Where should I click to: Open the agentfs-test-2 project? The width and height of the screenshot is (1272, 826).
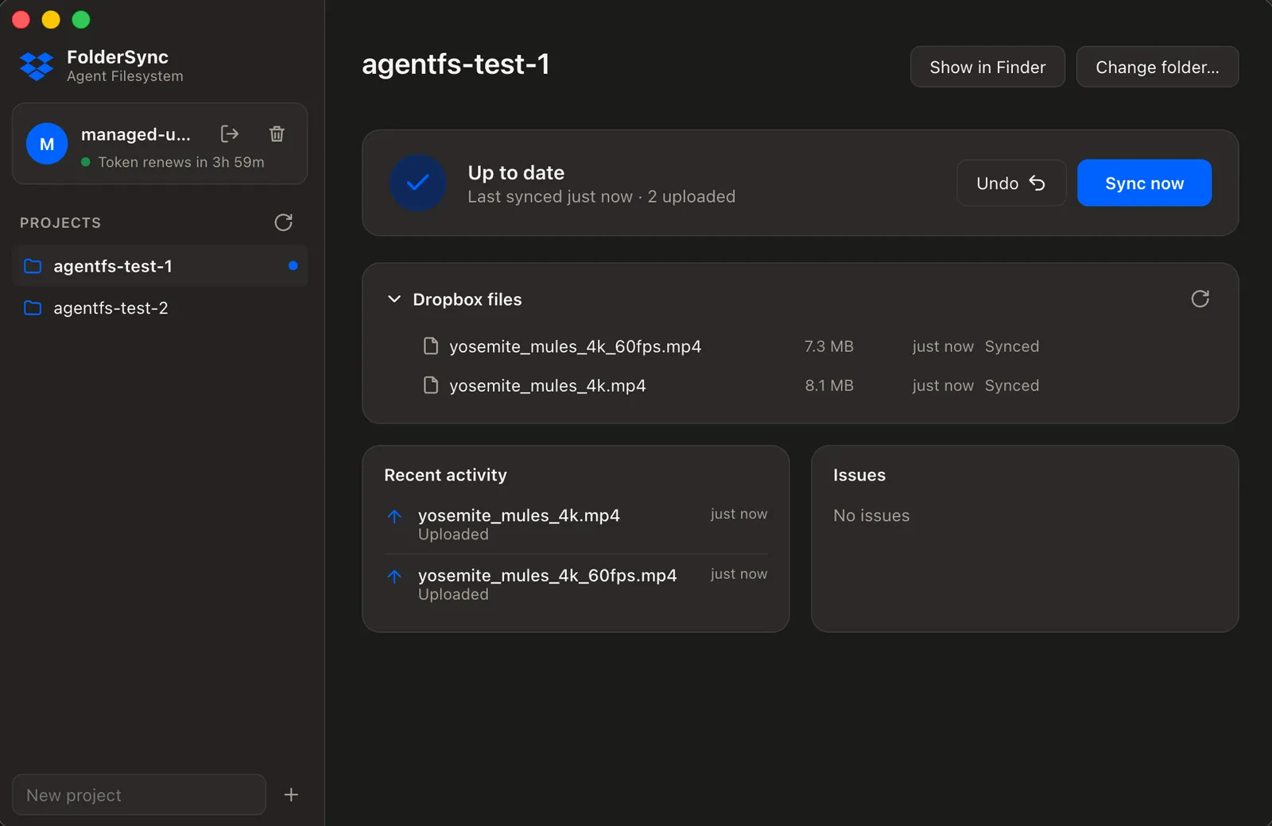(160, 308)
